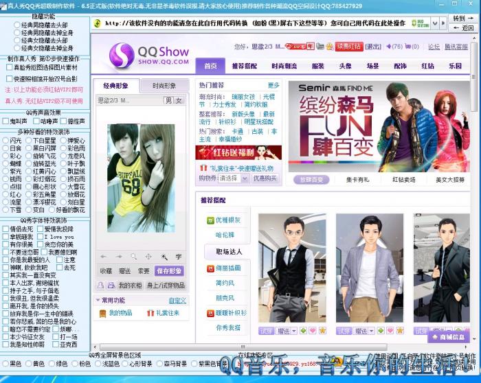The height and width of the screenshot is (383, 481).
Task: Collapse the 常用功能 section triangle
Action: tap(98, 300)
